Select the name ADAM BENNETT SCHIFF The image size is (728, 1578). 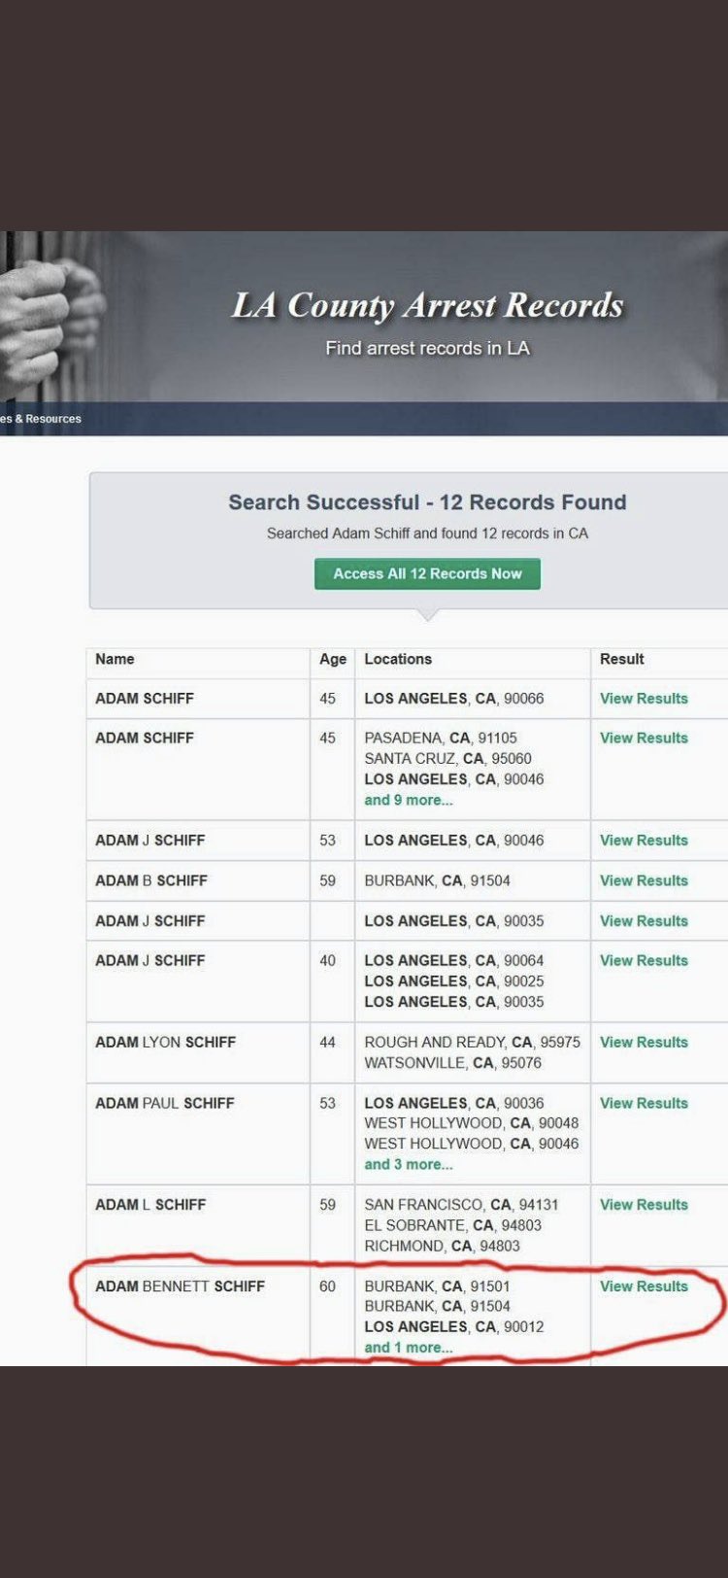click(x=180, y=1286)
